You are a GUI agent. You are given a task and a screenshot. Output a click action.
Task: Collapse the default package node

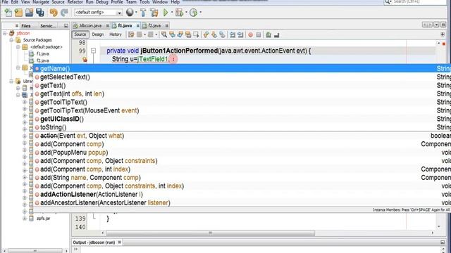click(x=18, y=47)
